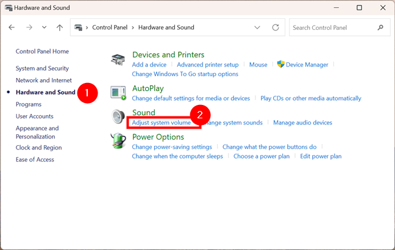395x250 pixels.
Task: Click the Devices and Printers icon
Action: [x=118, y=60]
